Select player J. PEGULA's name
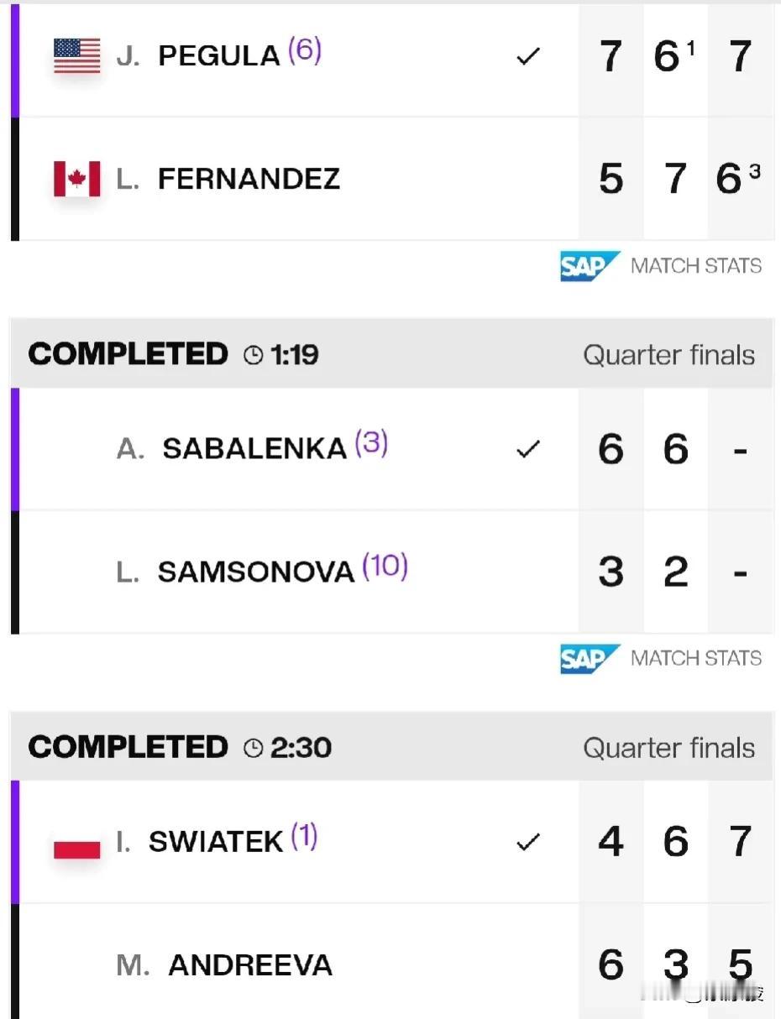This screenshot has width=781, height=1019. (x=198, y=55)
